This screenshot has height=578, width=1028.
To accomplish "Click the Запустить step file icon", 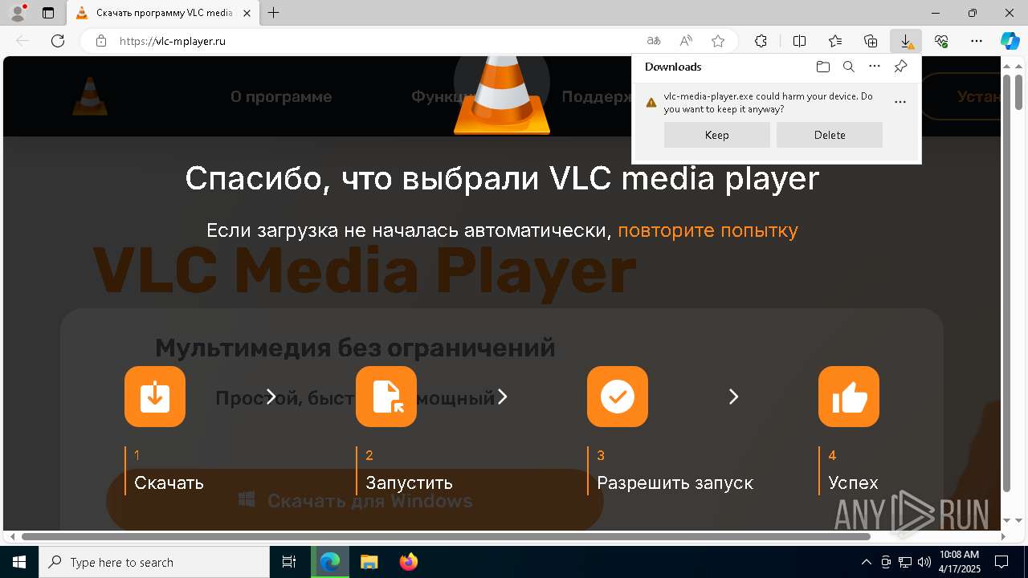I will click(386, 397).
